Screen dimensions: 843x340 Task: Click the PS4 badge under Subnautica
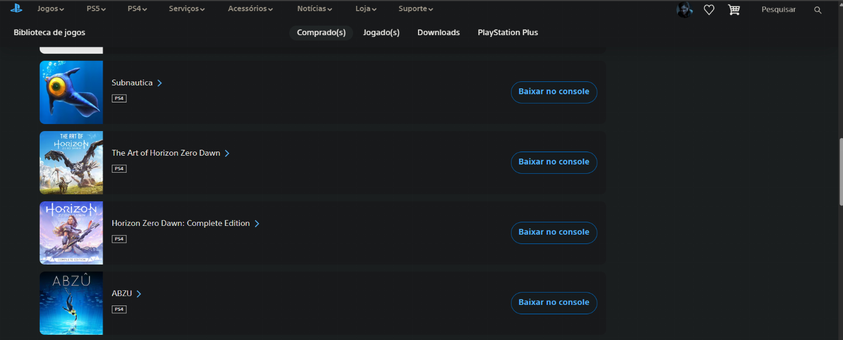click(x=119, y=98)
